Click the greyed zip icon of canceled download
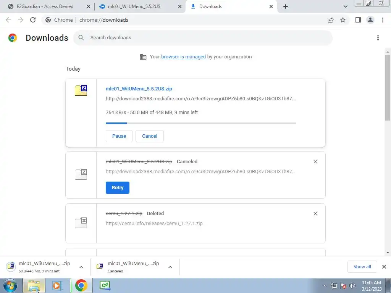Image resolution: width=391 pixels, height=293 pixels. coord(81,174)
